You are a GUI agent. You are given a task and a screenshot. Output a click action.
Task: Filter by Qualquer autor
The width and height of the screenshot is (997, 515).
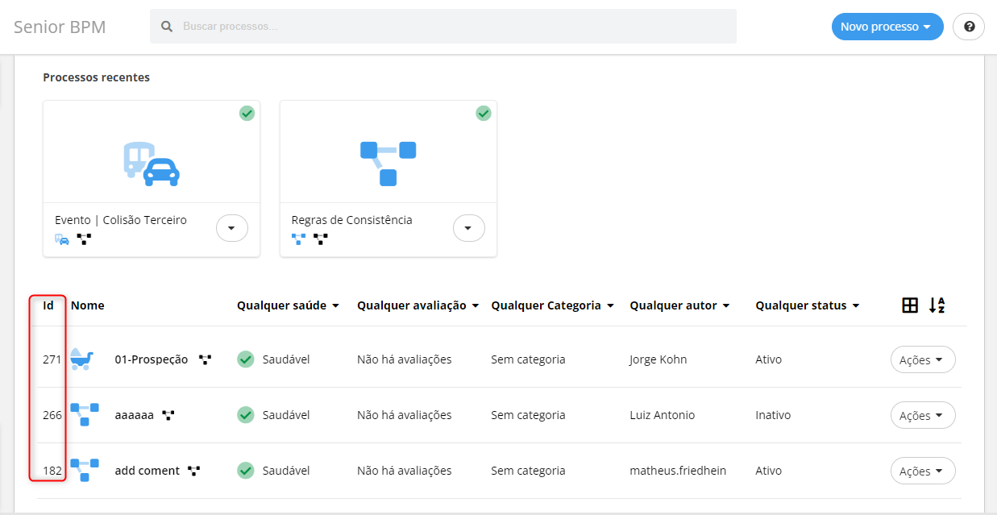coord(679,305)
